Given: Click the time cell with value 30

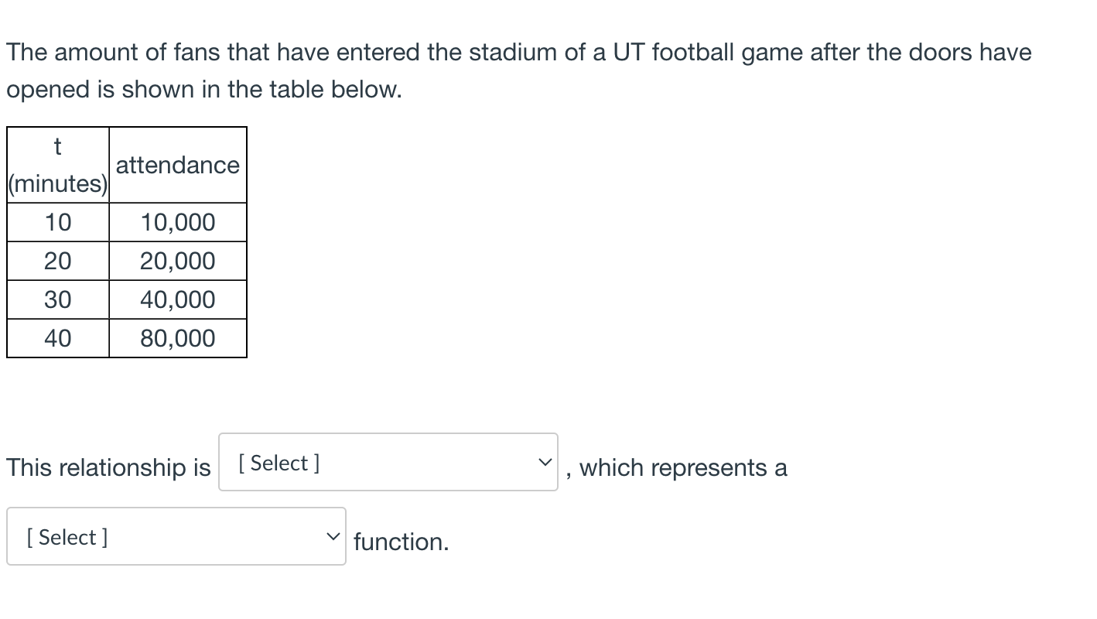Looking at the screenshot, I should pyautogui.click(x=58, y=300).
